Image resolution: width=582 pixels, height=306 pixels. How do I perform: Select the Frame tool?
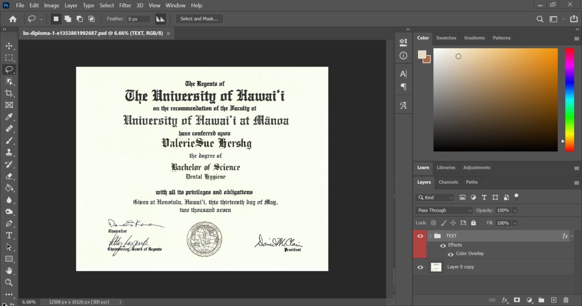pos(9,105)
